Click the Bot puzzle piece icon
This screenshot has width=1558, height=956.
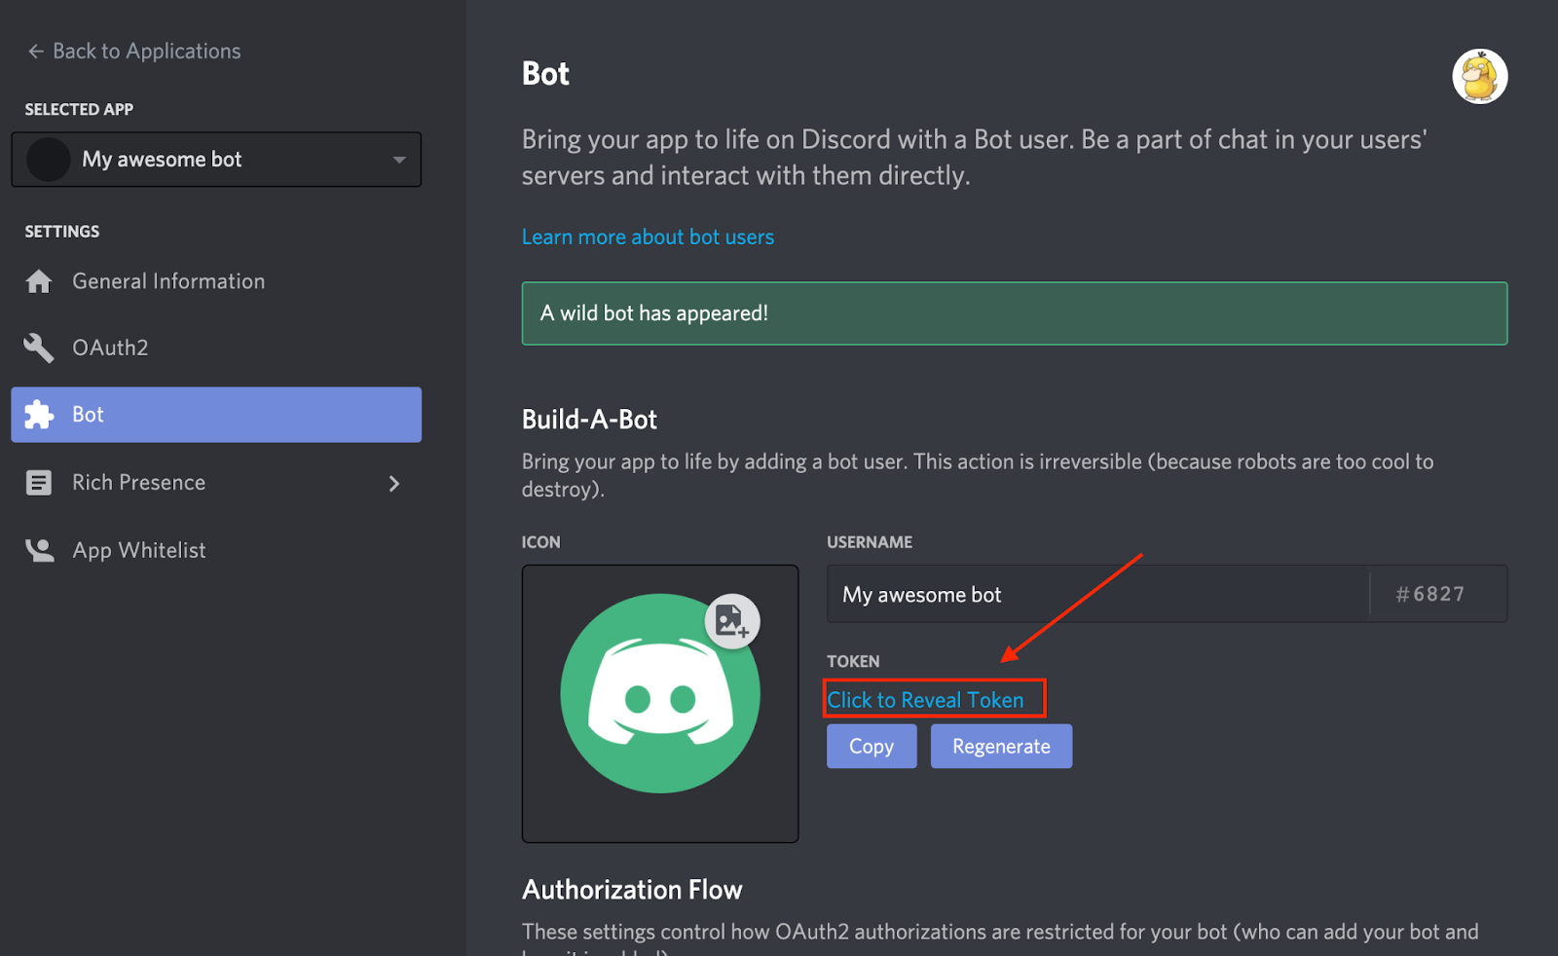tap(39, 415)
